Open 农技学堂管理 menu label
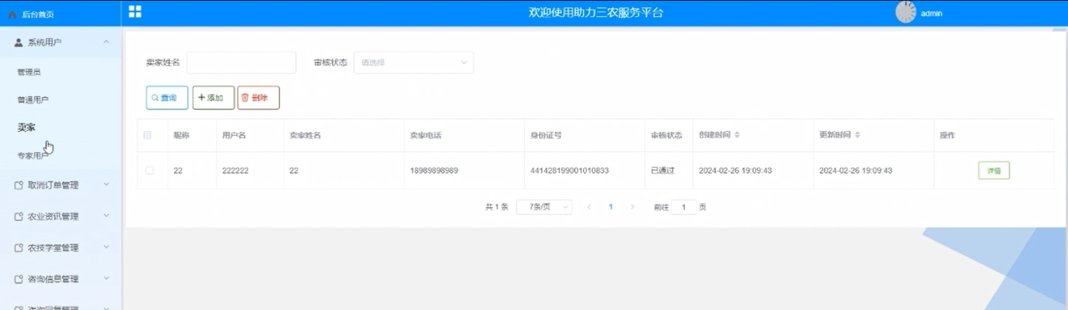The height and width of the screenshot is (310, 1068). pos(53,248)
